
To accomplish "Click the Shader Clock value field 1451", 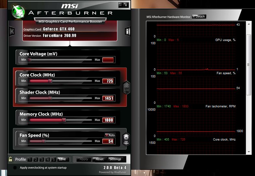I will 108,98.
